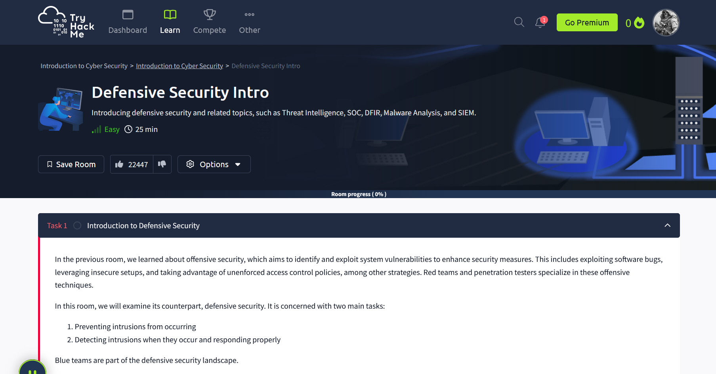This screenshot has width=716, height=374.
Task: Follow the underlined Introduction to Cyber Security breadcrumb
Action: point(179,66)
